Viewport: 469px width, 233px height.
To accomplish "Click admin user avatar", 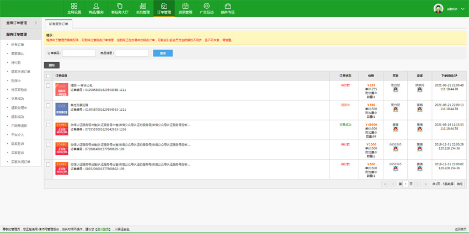I will [x=438, y=9].
